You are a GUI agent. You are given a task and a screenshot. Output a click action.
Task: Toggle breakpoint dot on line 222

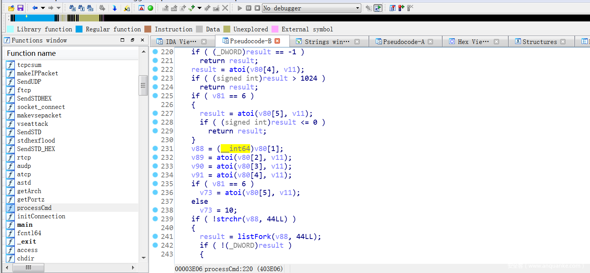tap(155, 69)
